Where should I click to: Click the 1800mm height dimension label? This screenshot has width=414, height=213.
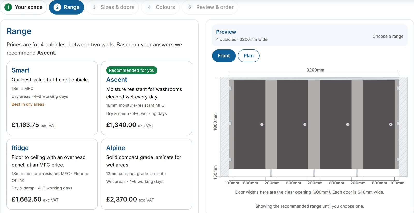point(215,122)
